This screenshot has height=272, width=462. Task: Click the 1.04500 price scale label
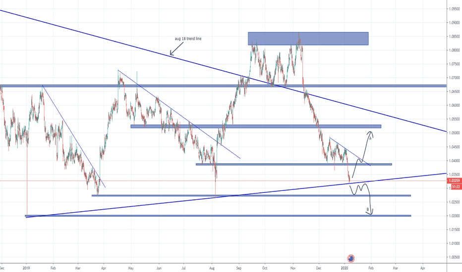(x=455, y=147)
